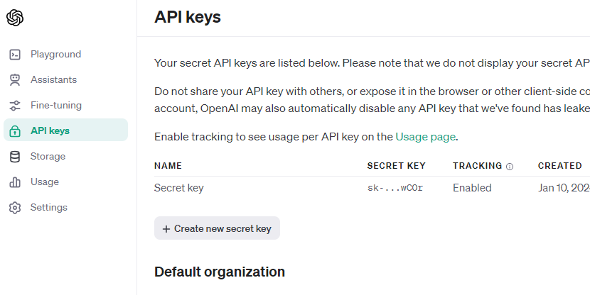Image resolution: width=590 pixels, height=295 pixels.
Task: Click the Assistants robot icon
Action: coord(15,80)
